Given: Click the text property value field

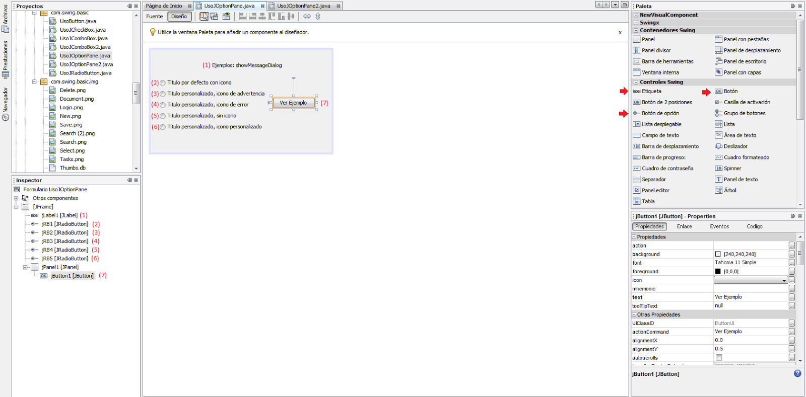Looking at the screenshot, I should tap(751, 297).
